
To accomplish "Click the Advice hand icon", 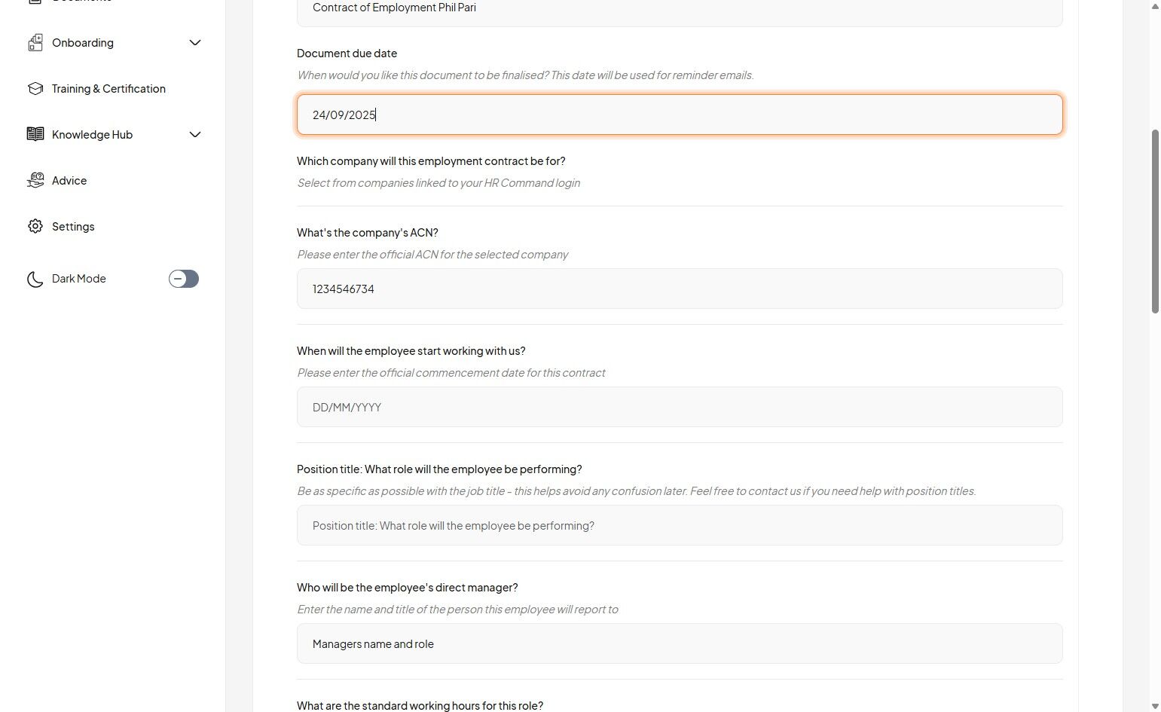I will (35, 180).
